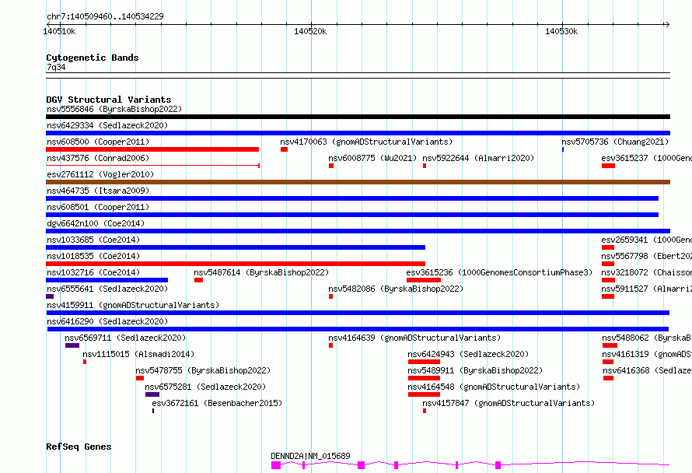Click the nsv5705736 (Chuang2021) label
The height and width of the screenshot is (473, 692).
click(x=615, y=142)
